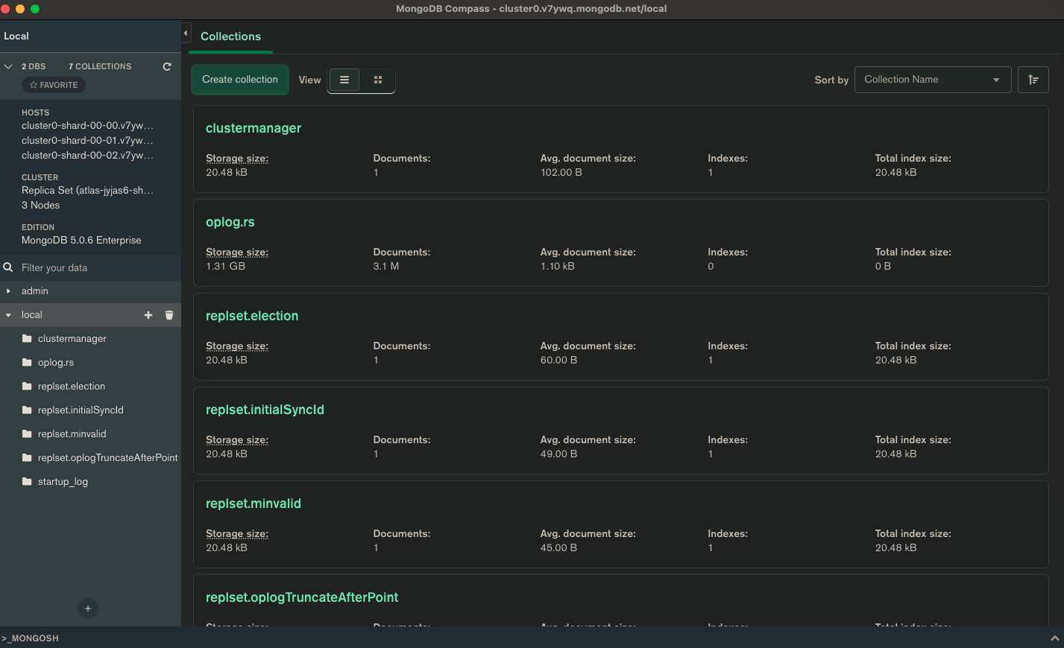The width and height of the screenshot is (1064, 648).
Task: Switch to list view
Action: tap(344, 80)
